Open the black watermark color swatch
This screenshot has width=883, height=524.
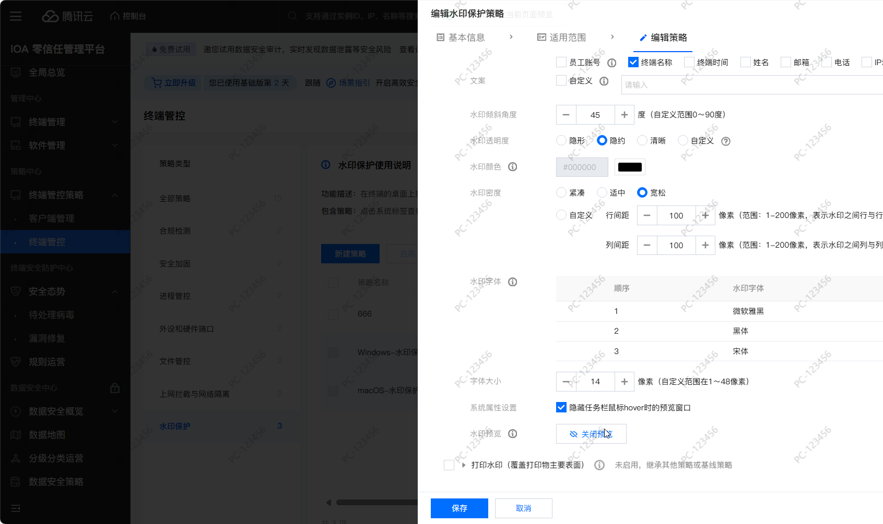coord(630,167)
